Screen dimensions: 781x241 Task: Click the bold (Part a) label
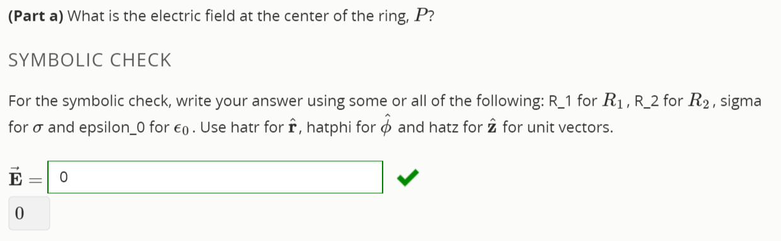[36, 16]
